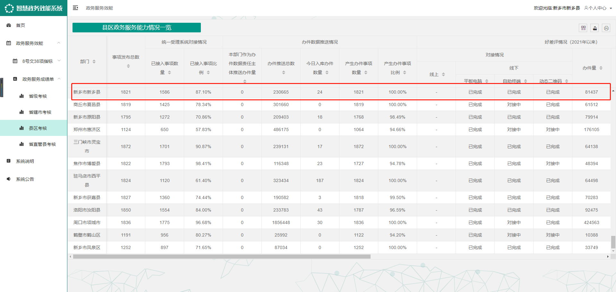The height and width of the screenshot is (292, 616).
Task: Click 办件量 value 424563
Action: point(592,222)
